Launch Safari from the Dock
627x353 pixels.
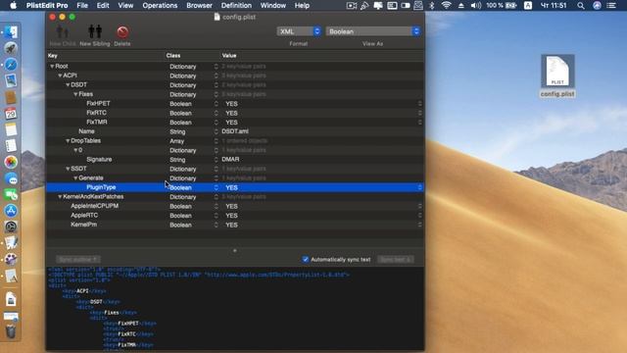pyautogui.click(x=11, y=65)
